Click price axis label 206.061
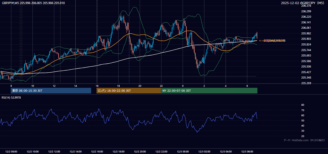 coord(306,28)
